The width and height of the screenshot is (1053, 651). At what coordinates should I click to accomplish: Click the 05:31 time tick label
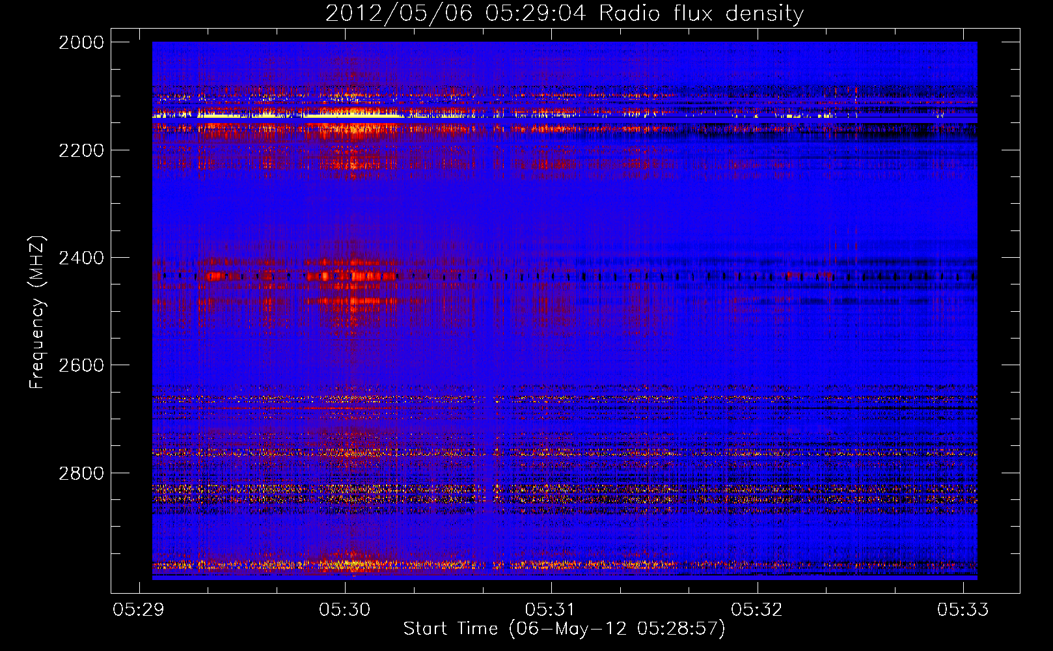point(551,609)
